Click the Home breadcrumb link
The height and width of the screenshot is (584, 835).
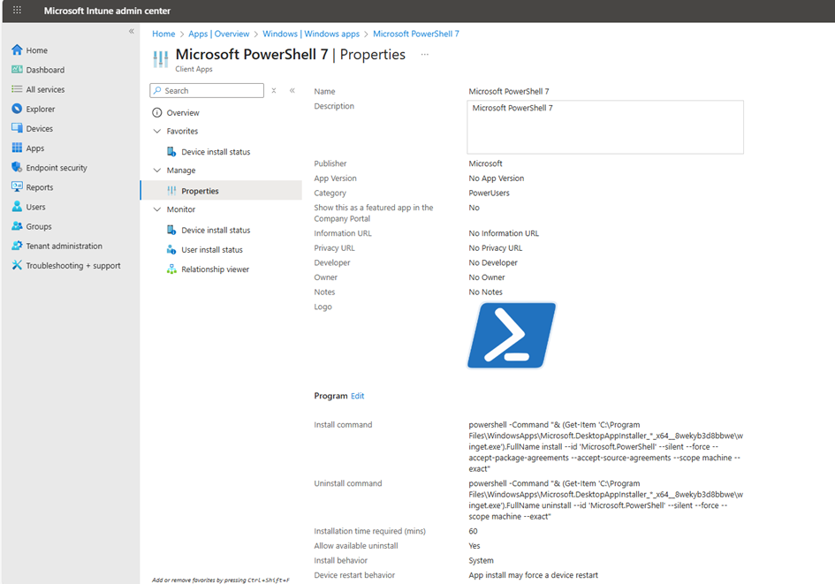click(x=163, y=34)
